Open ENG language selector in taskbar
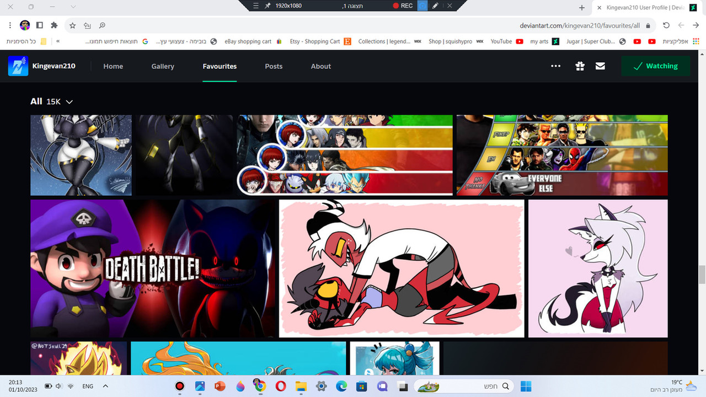Image resolution: width=706 pixels, height=397 pixels. pyautogui.click(x=88, y=387)
